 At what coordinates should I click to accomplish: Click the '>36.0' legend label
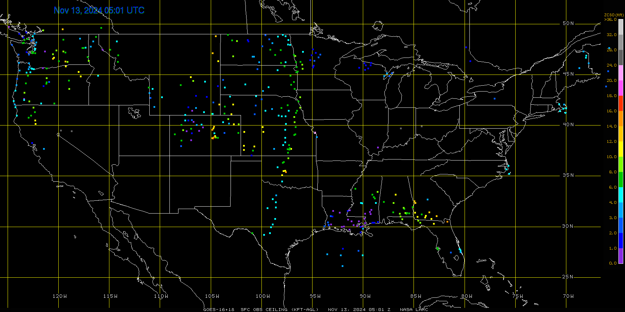coord(610,19)
